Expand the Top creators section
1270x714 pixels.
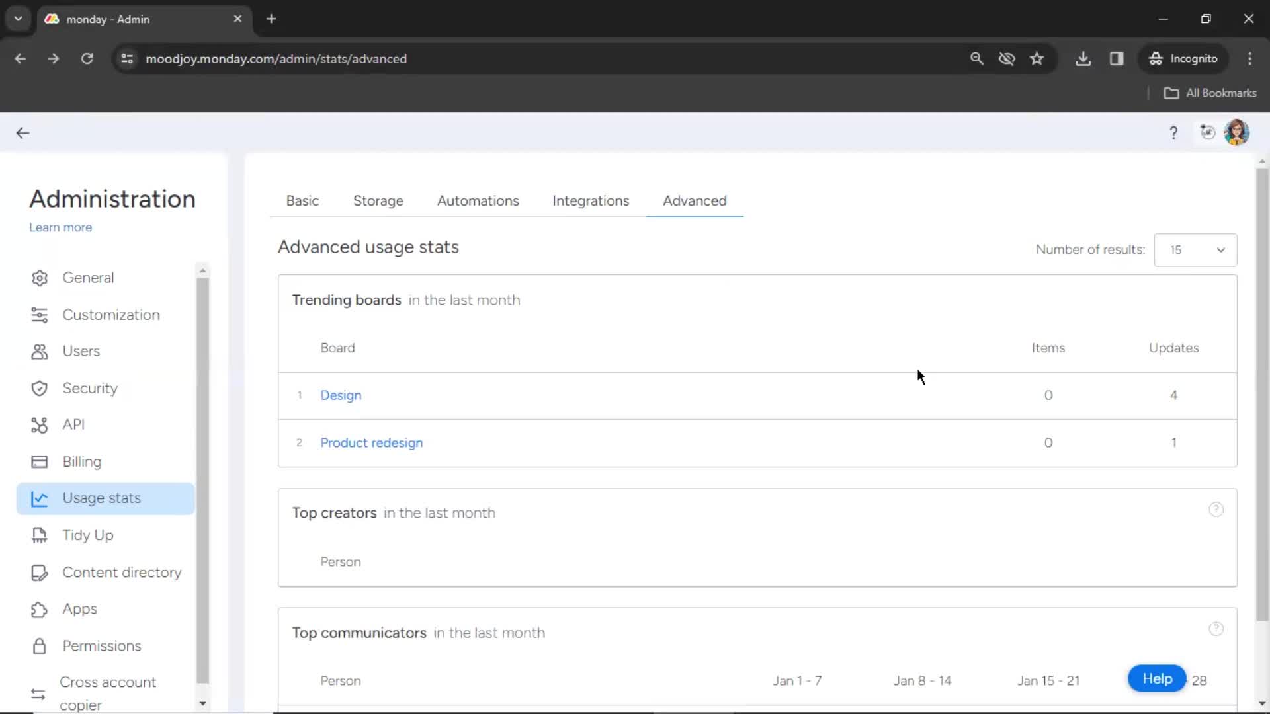tap(334, 512)
